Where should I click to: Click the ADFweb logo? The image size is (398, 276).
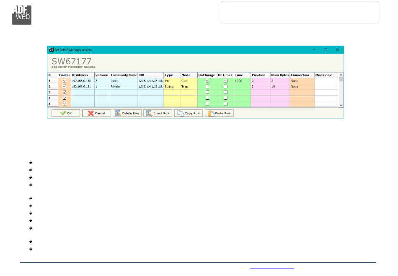(21, 15)
